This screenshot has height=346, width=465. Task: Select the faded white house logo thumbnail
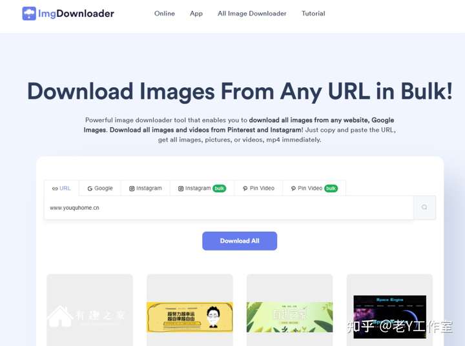90,310
